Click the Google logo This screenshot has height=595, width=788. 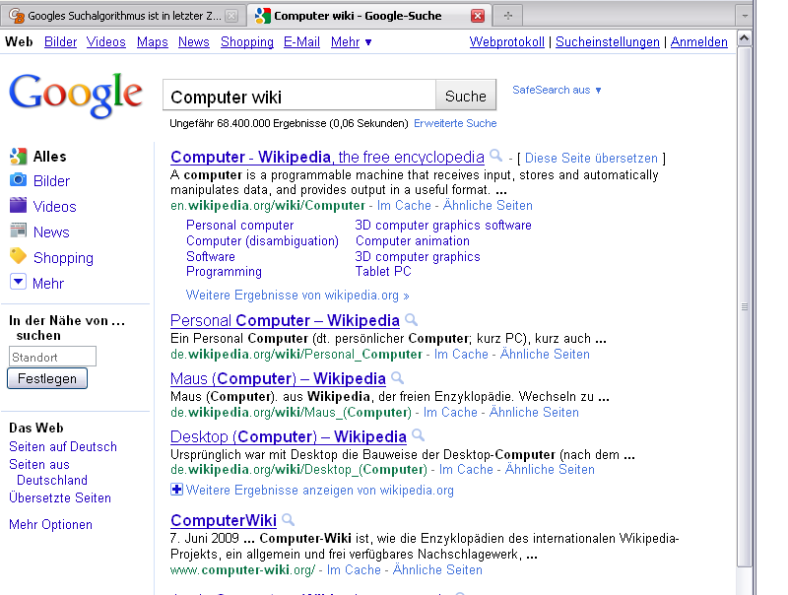point(76,95)
